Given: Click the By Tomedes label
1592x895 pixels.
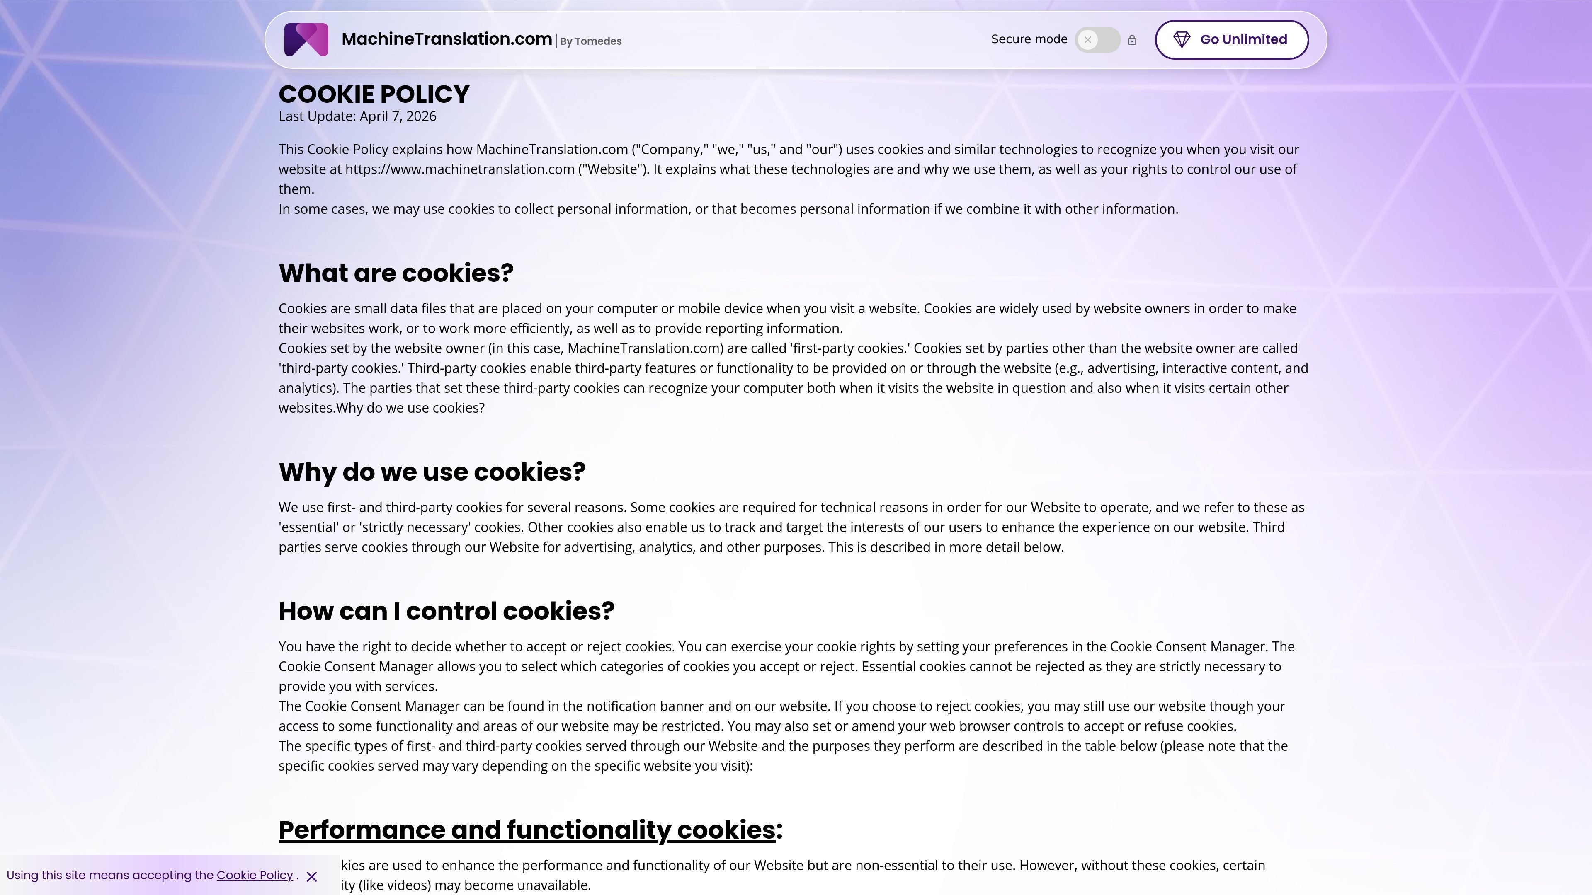Looking at the screenshot, I should point(590,41).
